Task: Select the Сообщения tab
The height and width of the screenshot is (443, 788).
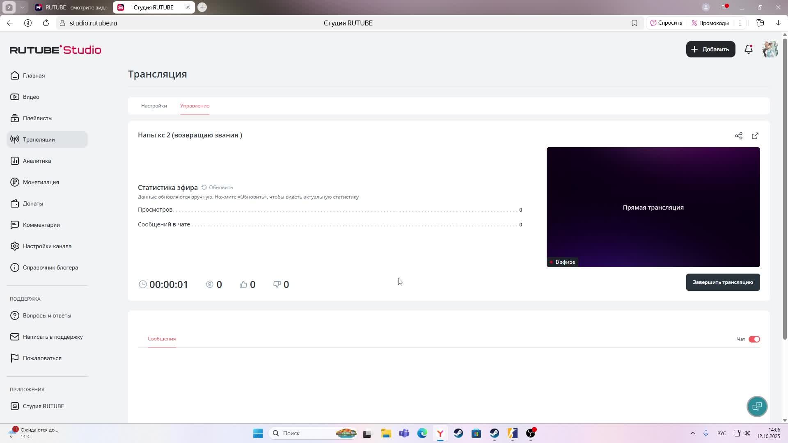Action: coord(162,339)
